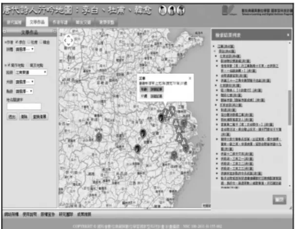Pan the map down with the arrow control
297x229 pixels.
[69, 45]
